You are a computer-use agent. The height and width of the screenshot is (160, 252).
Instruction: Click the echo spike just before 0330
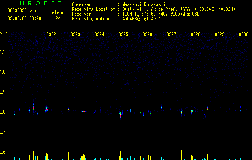pos(240,110)
